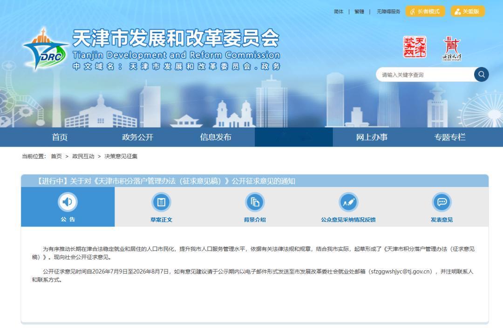The width and height of the screenshot is (503, 328).
Task: Click the 背景介绍 copy icon
Action: tap(255, 202)
